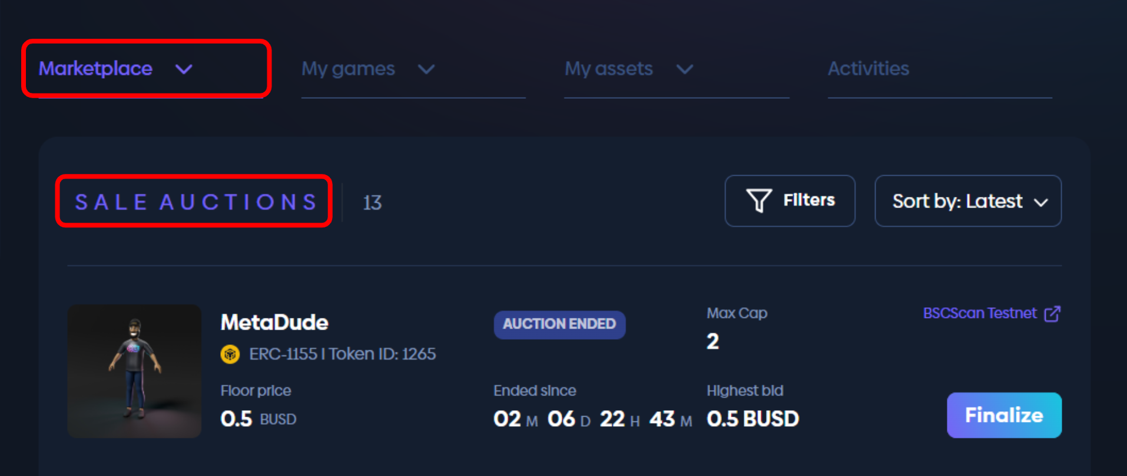Click the funnel filter icon
1127x476 pixels.
[758, 201]
